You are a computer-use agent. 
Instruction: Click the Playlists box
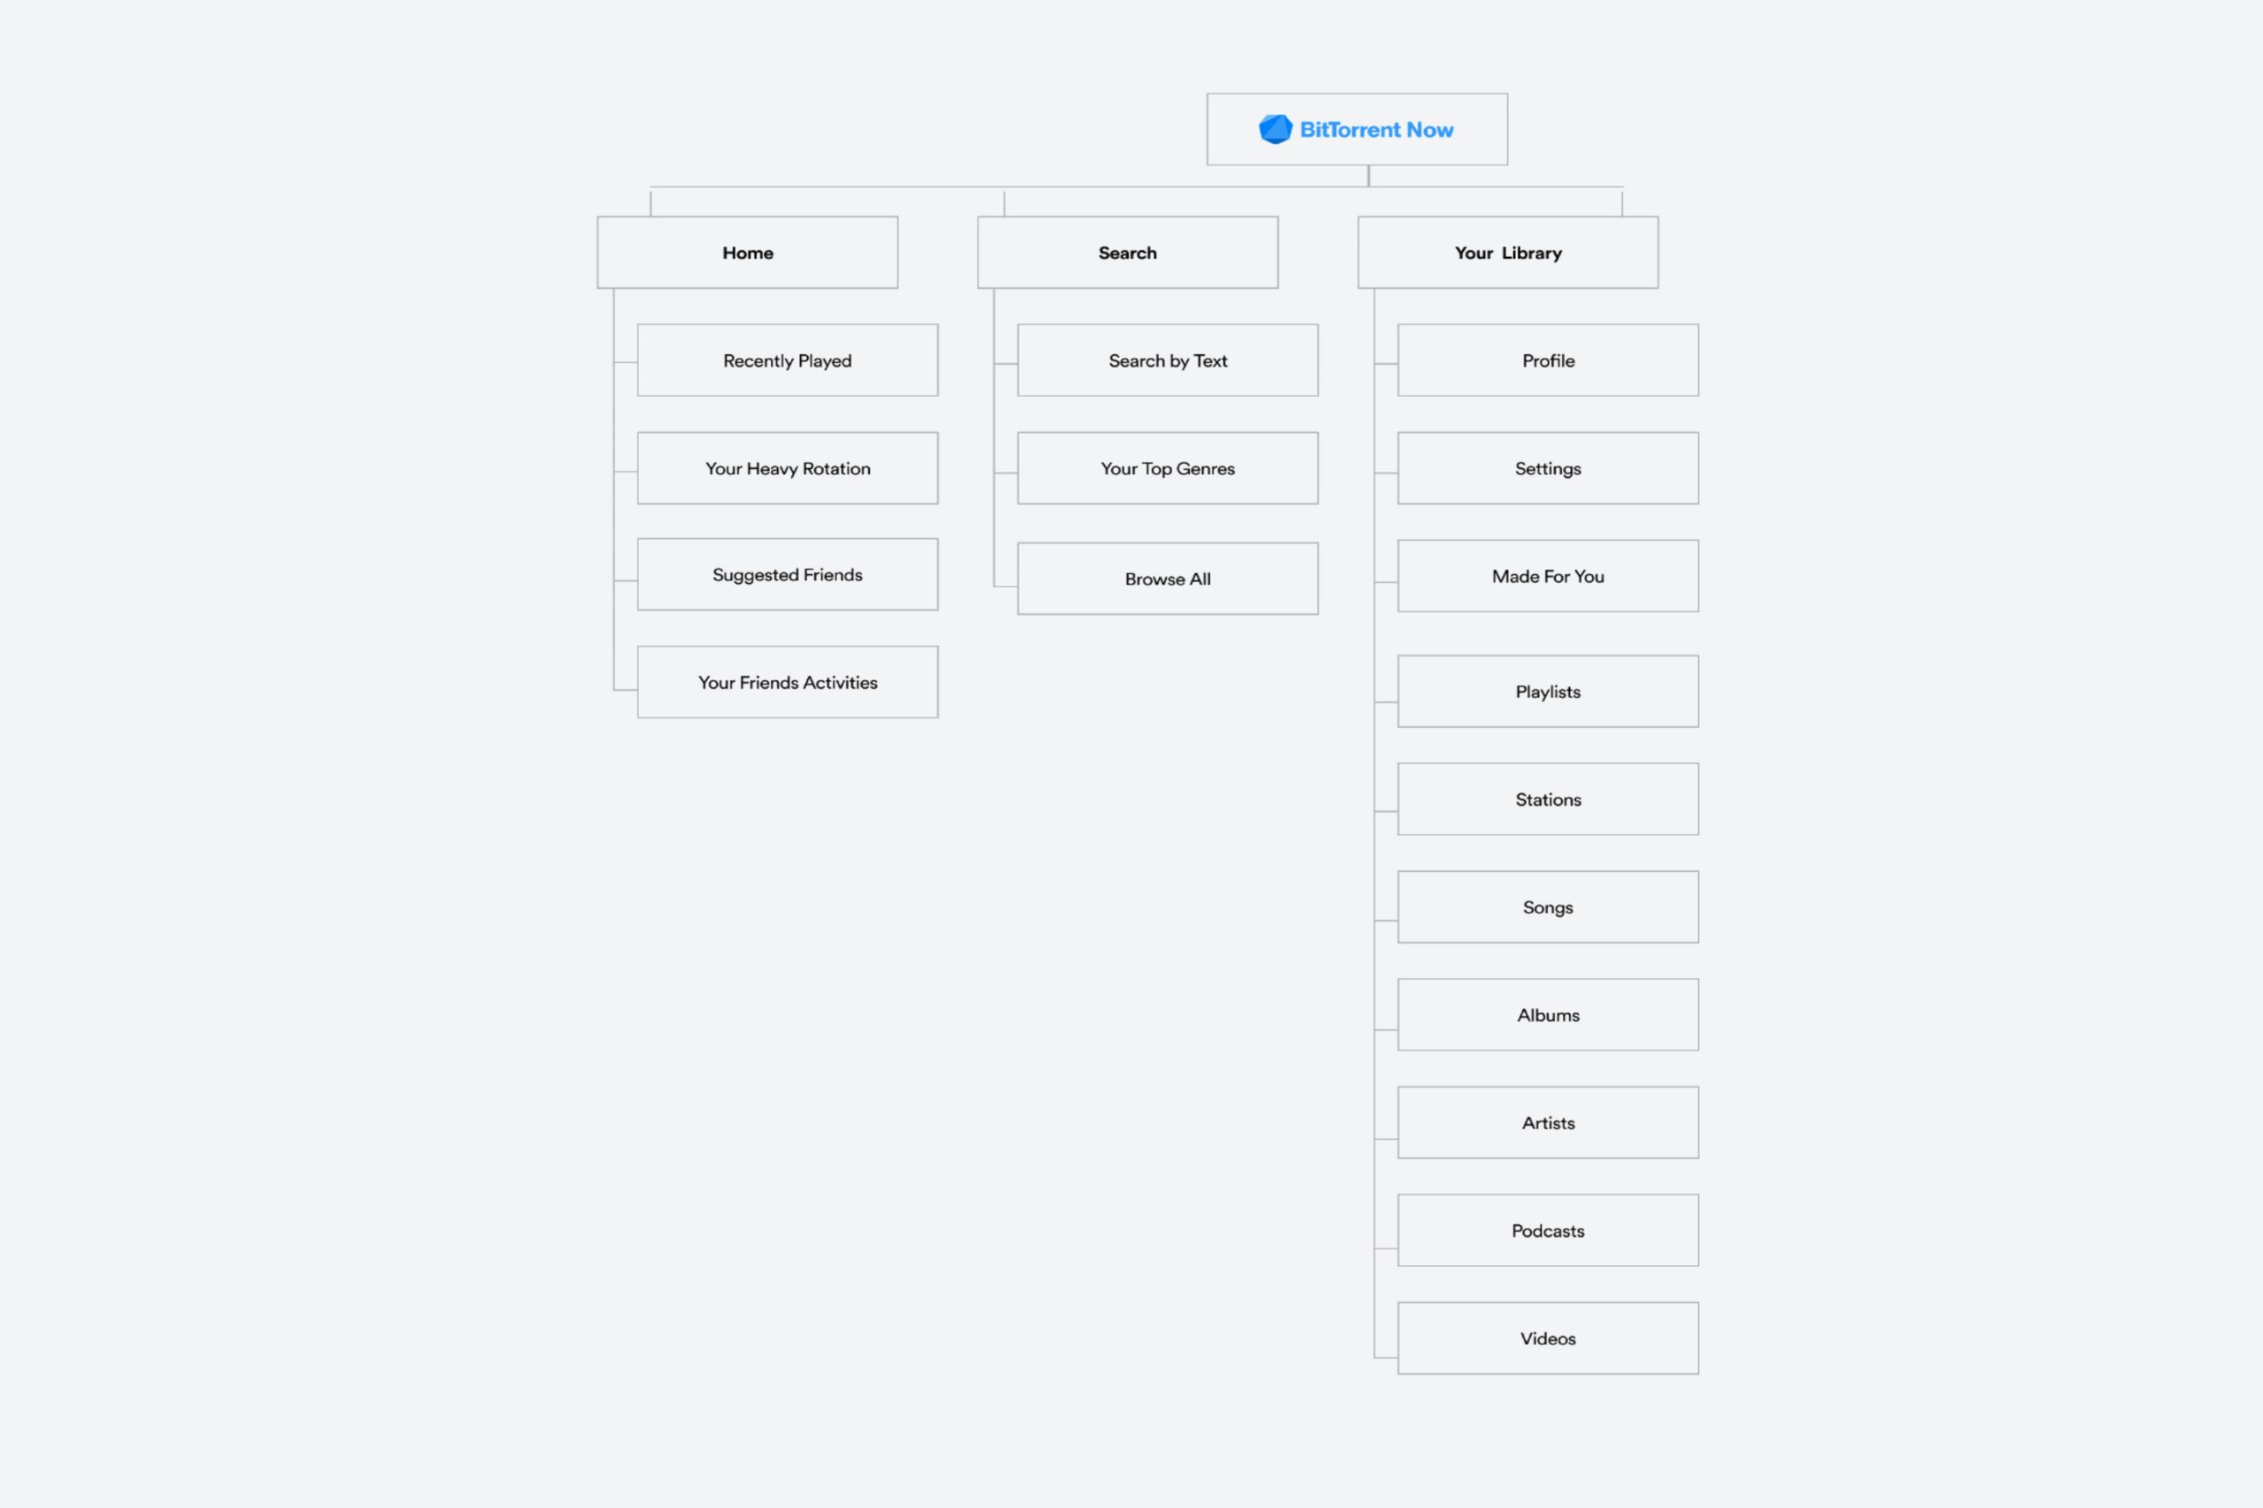1547,692
